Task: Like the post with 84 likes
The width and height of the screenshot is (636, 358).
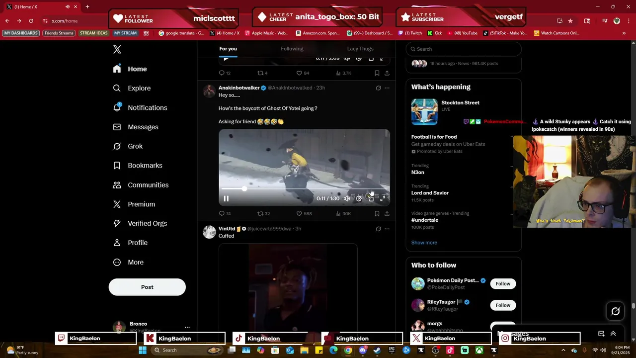Action: click(x=303, y=73)
